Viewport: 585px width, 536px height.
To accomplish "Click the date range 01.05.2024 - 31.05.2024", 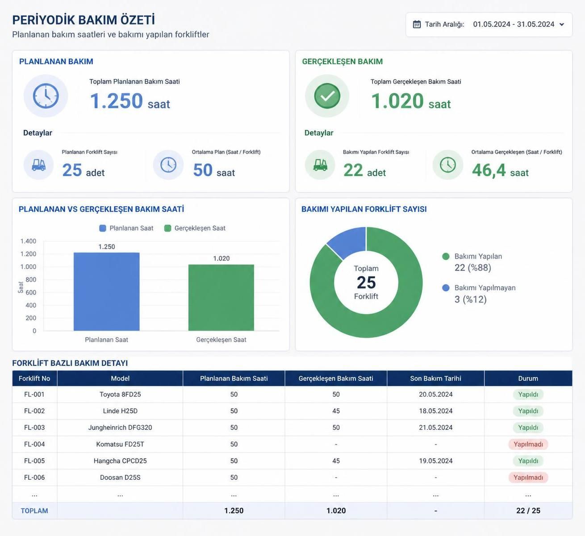I will pyautogui.click(x=514, y=24).
